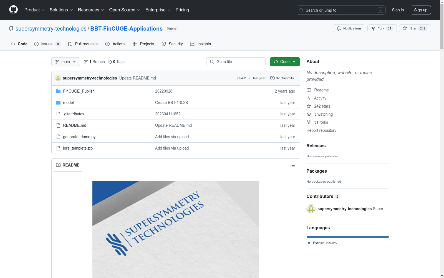Open the Readme link in About

(318, 90)
